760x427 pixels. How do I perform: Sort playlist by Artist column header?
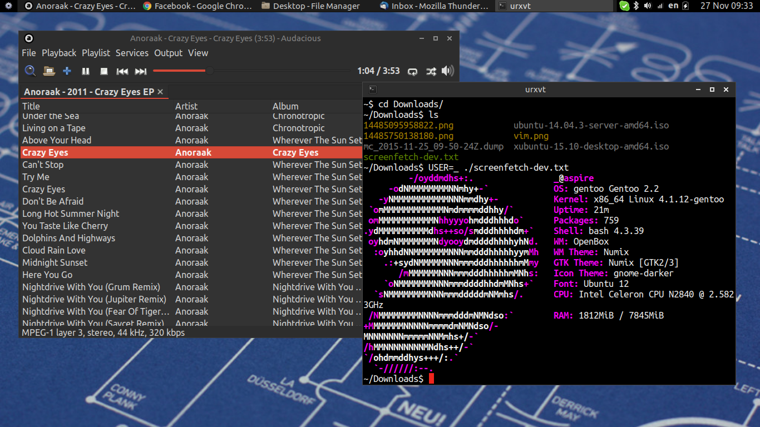pos(222,106)
